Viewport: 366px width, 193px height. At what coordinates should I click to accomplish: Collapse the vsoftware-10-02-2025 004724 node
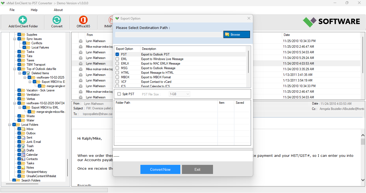15,103
